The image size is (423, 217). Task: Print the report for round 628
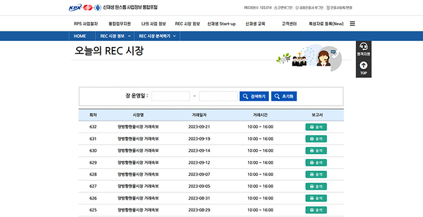[316, 174]
